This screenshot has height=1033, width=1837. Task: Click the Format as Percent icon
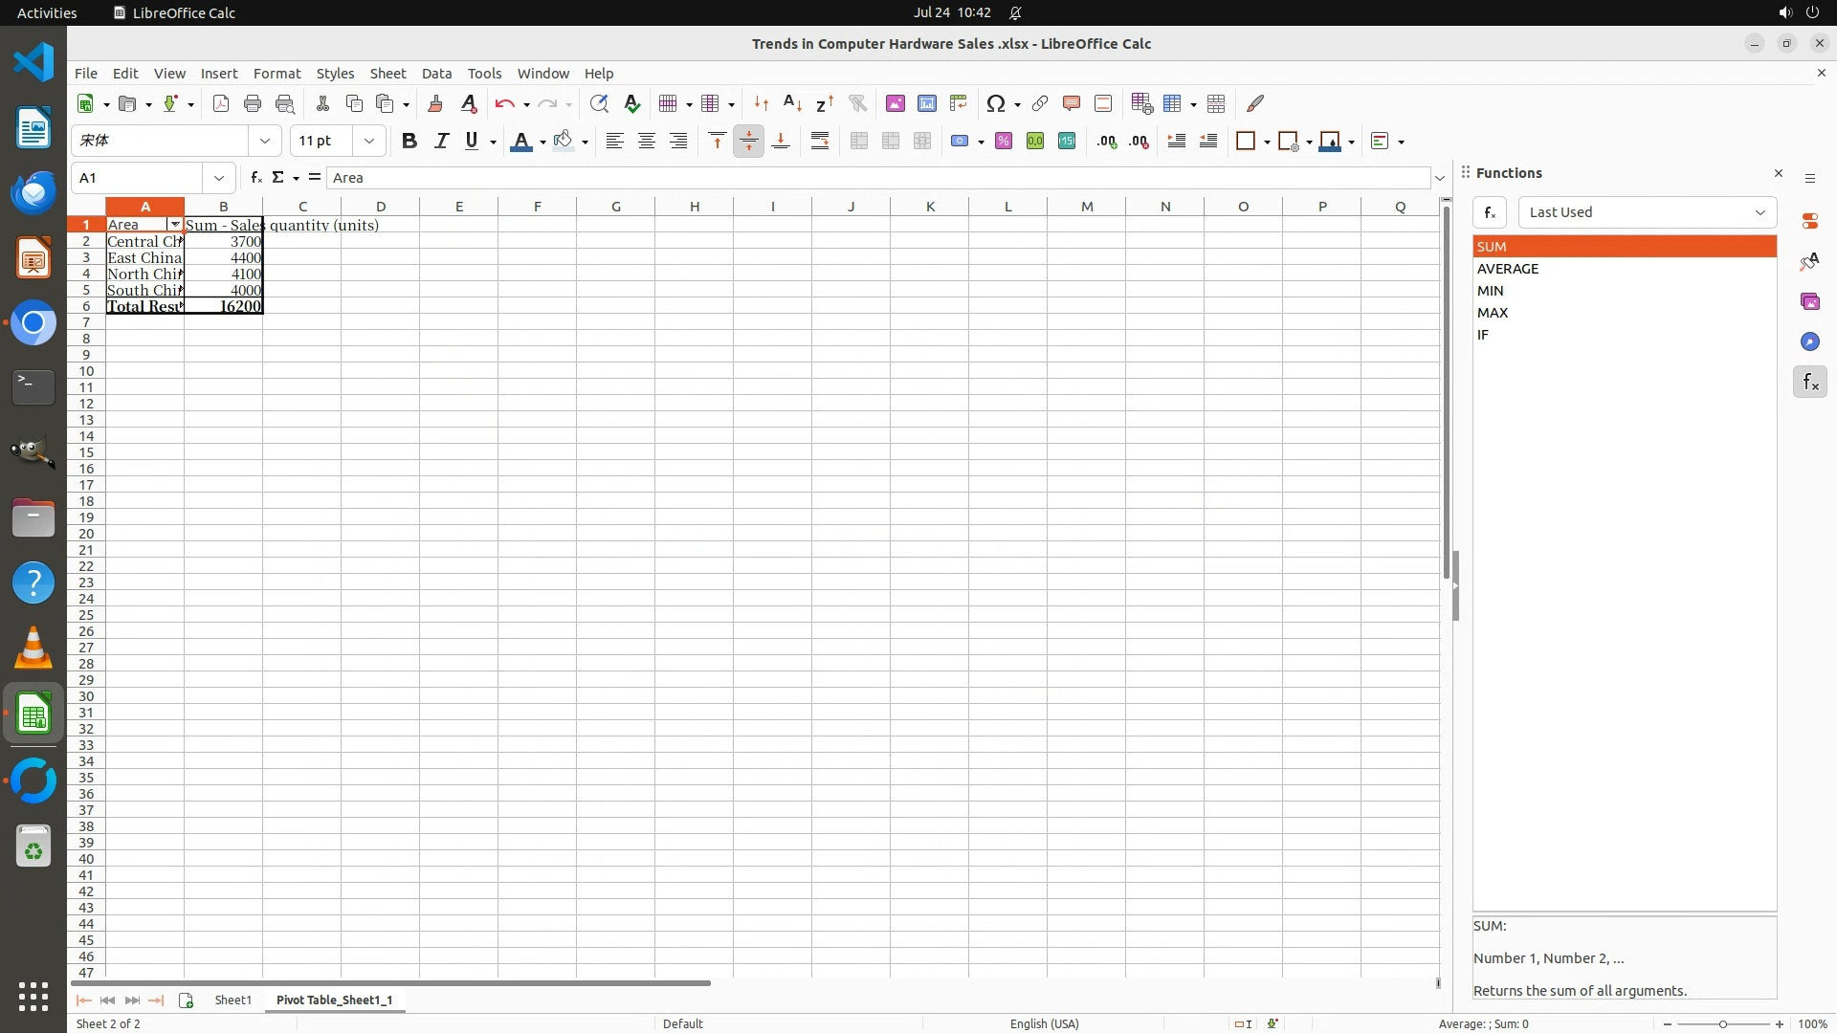(x=1004, y=141)
